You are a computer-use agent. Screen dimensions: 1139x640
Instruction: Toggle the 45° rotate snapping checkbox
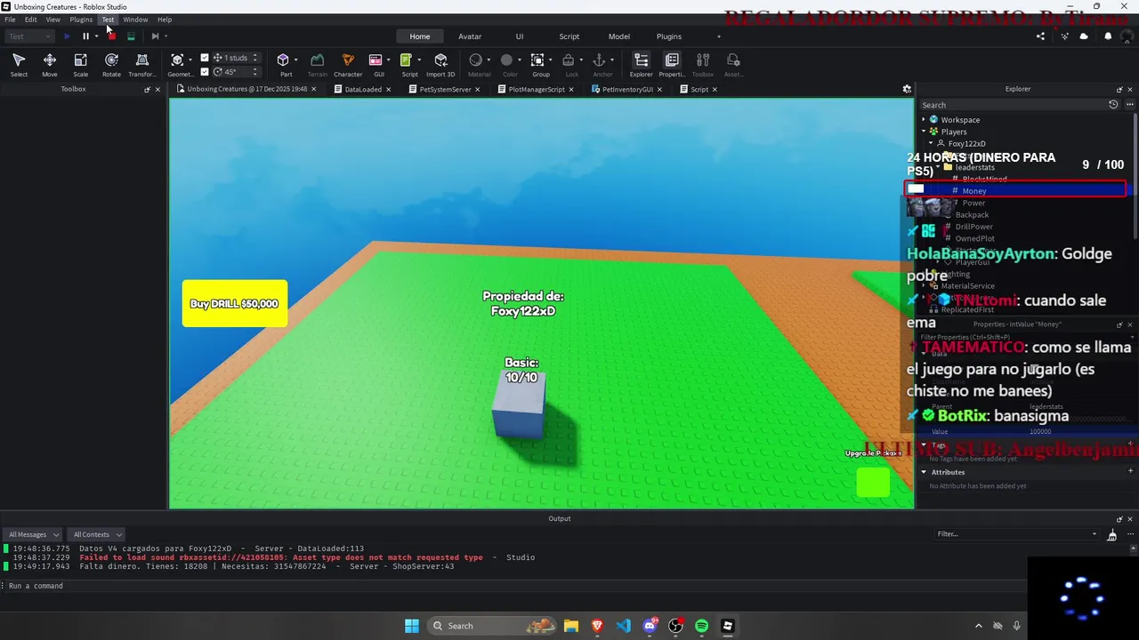[205, 72]
